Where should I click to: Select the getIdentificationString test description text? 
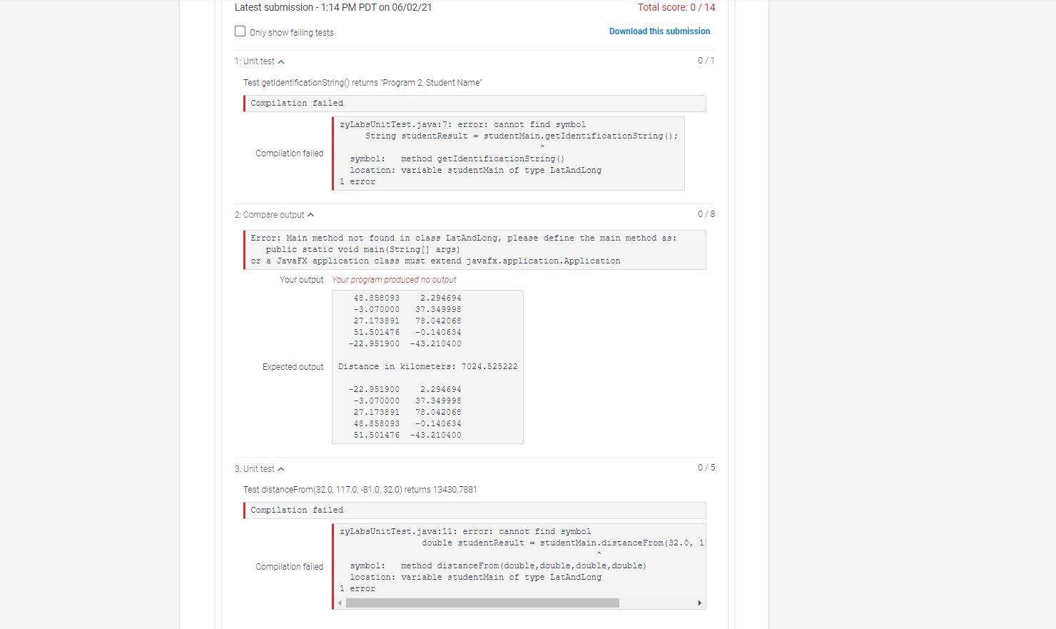(362, 82)
